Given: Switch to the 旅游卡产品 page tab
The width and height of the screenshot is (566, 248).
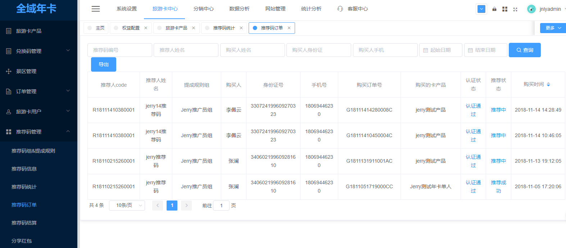Looking at the screenshot, I should (176, 28).
